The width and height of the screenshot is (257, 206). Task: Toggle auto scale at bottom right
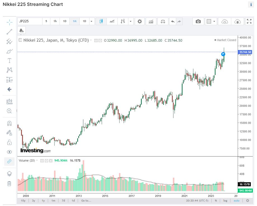click(236, 201)
